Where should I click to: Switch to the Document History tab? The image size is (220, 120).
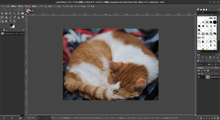(x=207, y=10)
